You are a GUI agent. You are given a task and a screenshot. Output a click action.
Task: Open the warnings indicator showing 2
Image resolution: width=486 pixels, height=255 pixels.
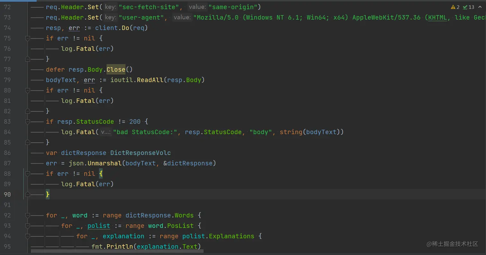[455, 7]
